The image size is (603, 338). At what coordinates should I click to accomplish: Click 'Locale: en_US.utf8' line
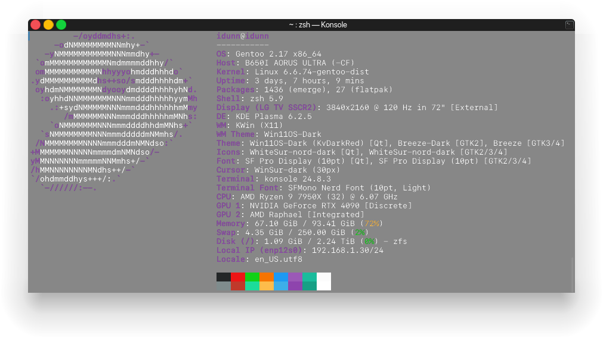[259, 259]
